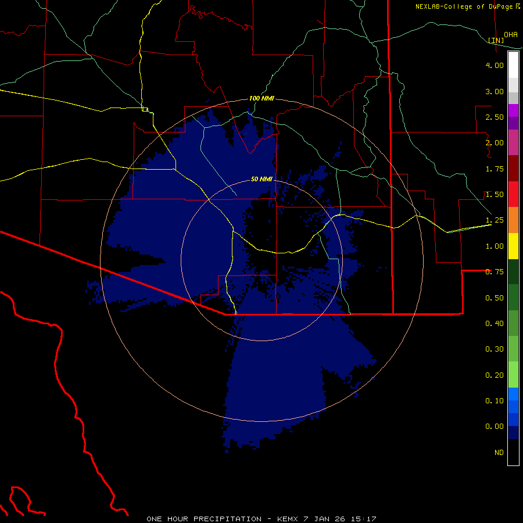Click the 3.00 legend value
Screen dimensions: 523x523
(495, 91)
